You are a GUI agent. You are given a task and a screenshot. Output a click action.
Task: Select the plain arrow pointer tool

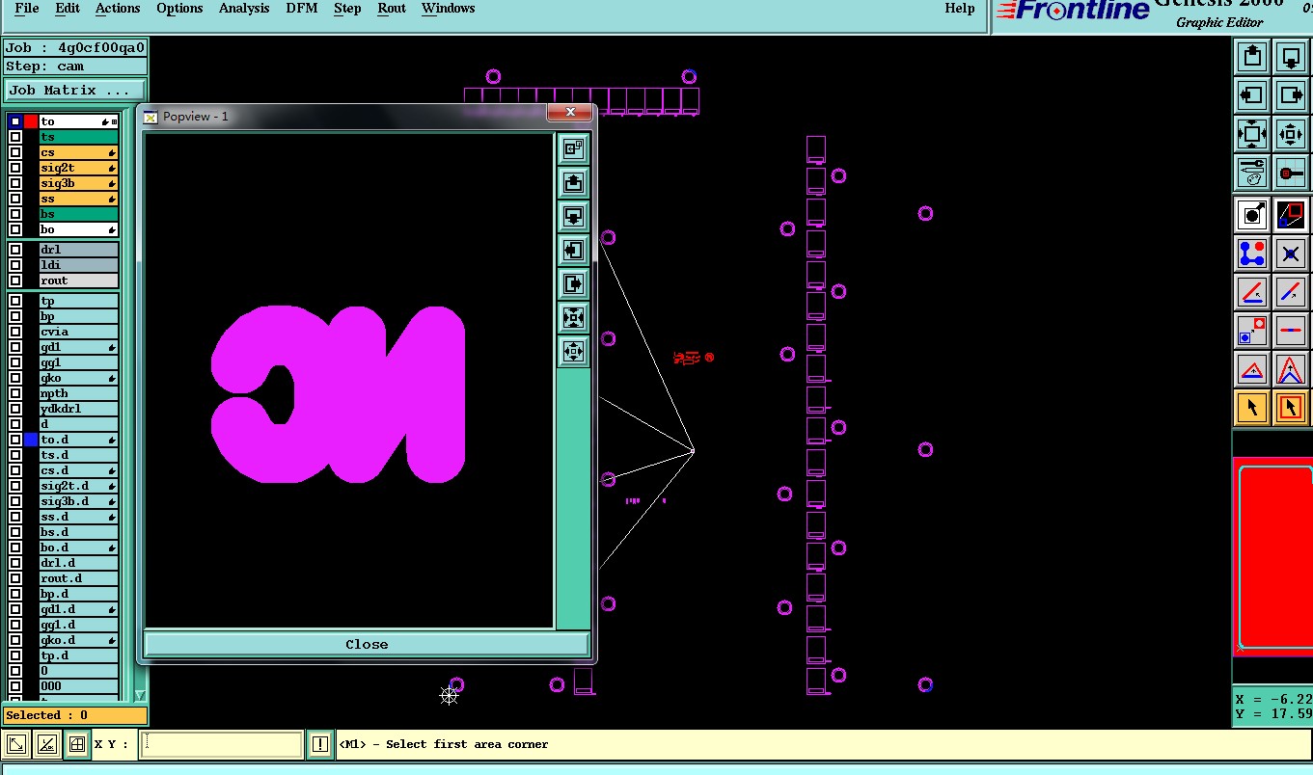[x=1252, y=408]
